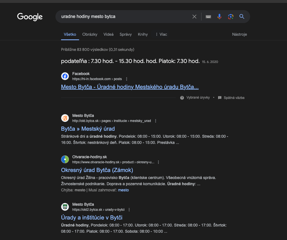The height and width of the screenshot is (240, 287).
Task: Switch to the Správy tab
Action: point(125,34)
